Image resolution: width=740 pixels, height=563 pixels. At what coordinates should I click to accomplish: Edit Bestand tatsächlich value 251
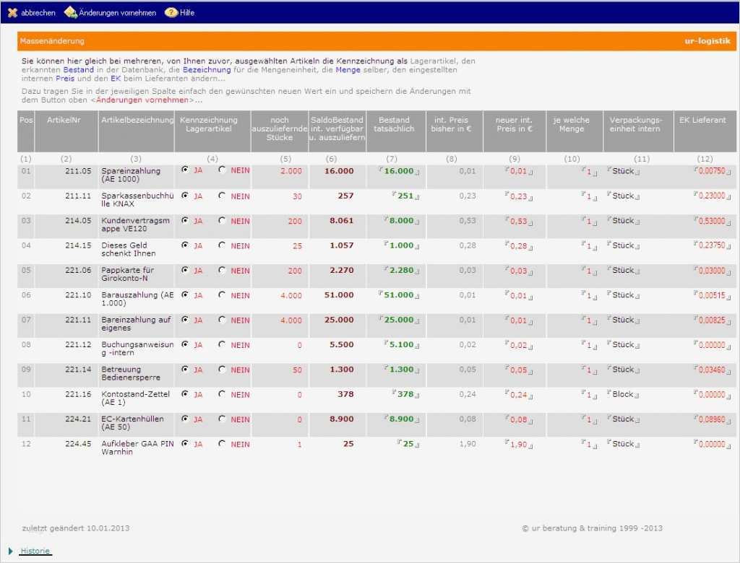point(405,196)
